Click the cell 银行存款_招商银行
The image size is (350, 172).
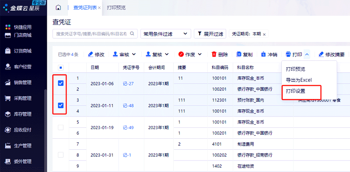(255, 155)
